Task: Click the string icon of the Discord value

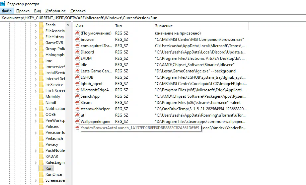Action: [77, 52]
